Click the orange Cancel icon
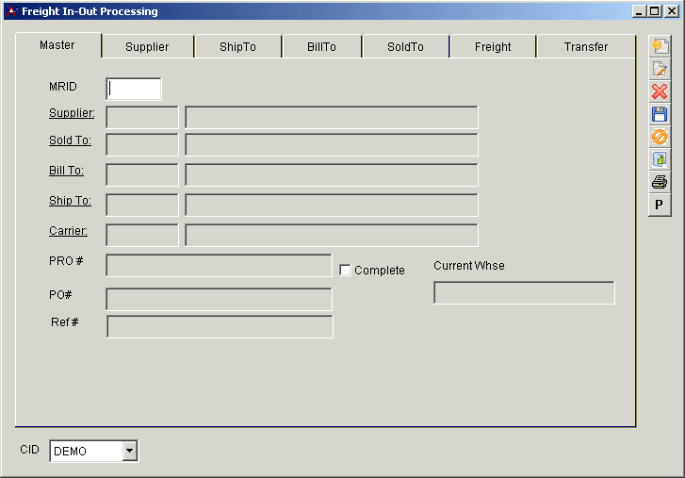The width and height of the screenshot is (685, 478). tap(660, 137)
